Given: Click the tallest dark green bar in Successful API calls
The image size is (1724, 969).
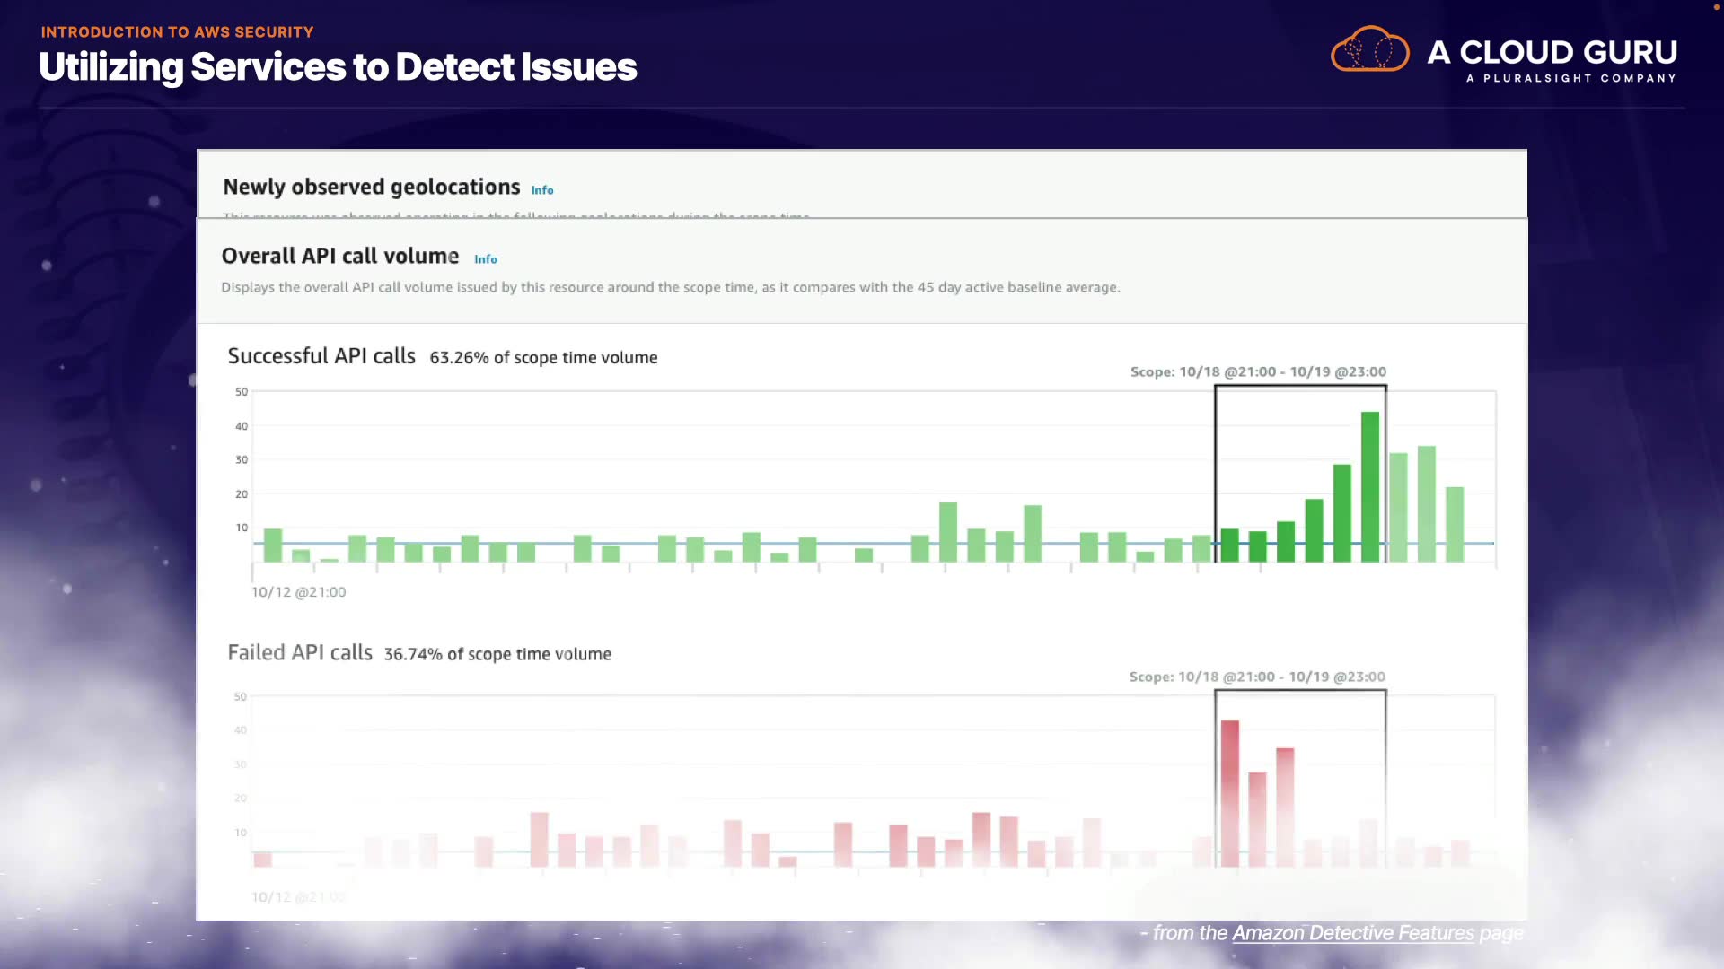Looking at the screenshot, I should (1369, 487).
